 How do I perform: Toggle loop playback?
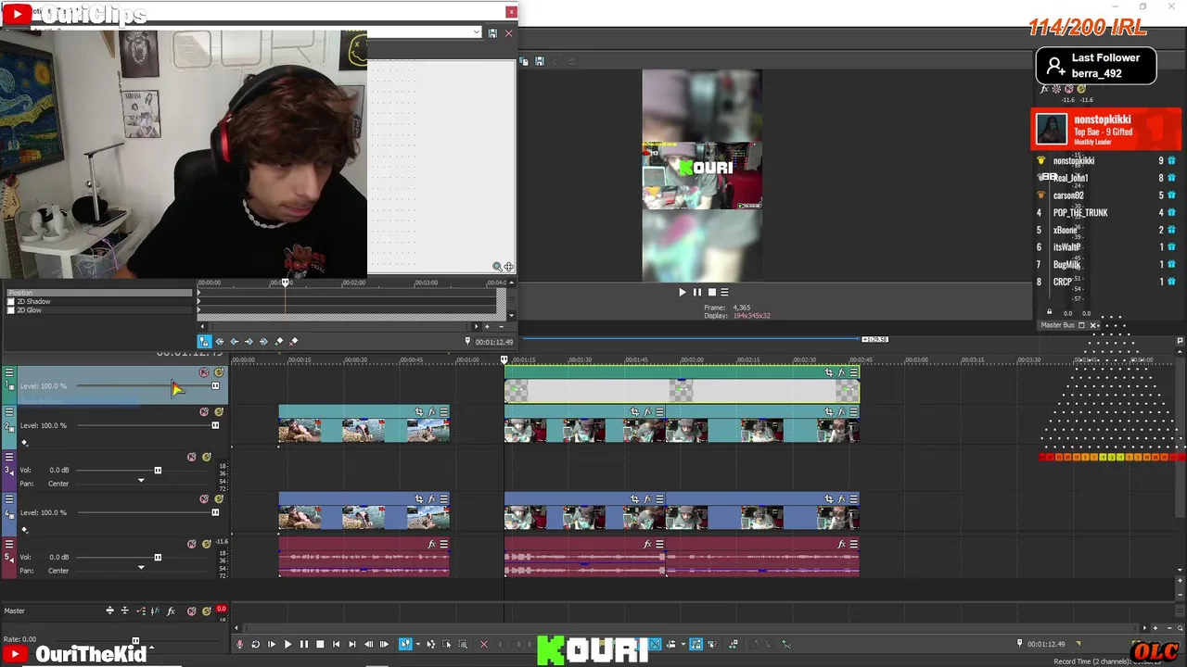click(x=256, y=644)
